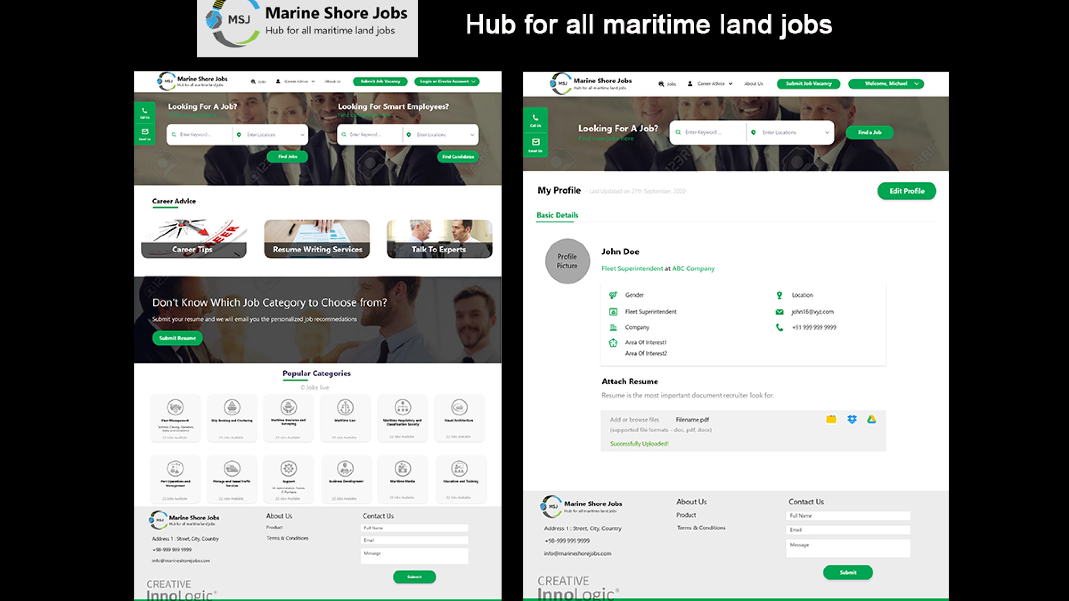The width and height of the screenshot is (1069, 601).
Task: Open Terms & Conditions in profile page footer
Action: [x=701, y=528]
